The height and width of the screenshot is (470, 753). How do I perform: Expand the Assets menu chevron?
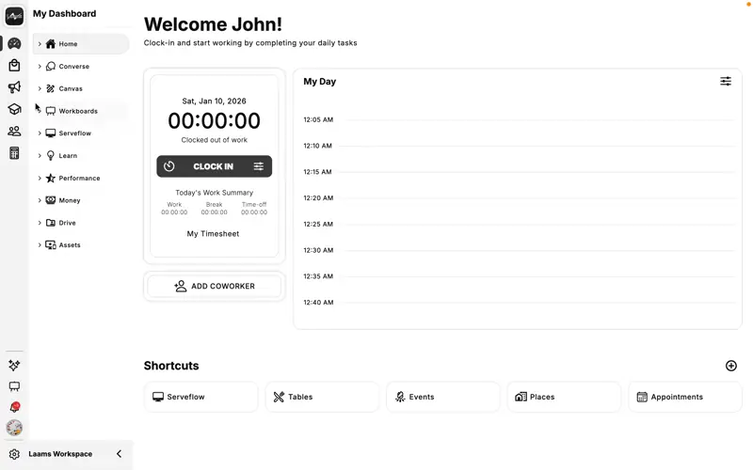[40, 245]
